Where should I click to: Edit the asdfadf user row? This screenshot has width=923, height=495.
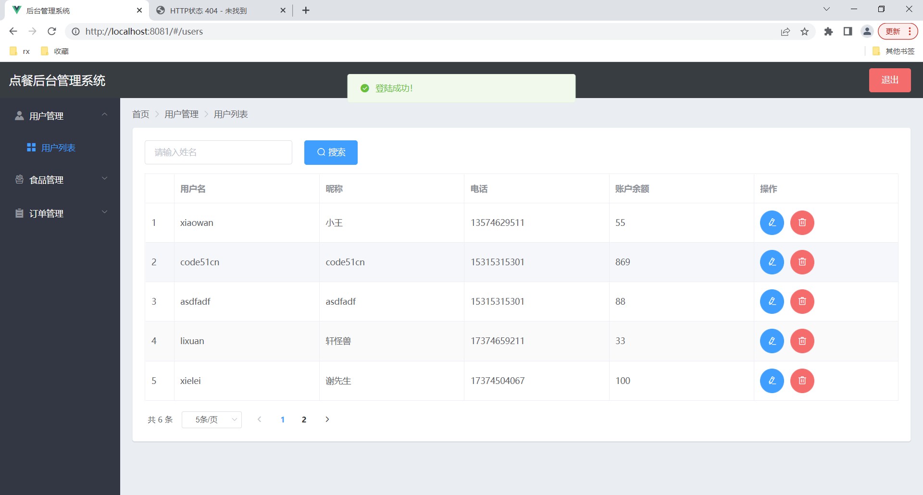772,301
